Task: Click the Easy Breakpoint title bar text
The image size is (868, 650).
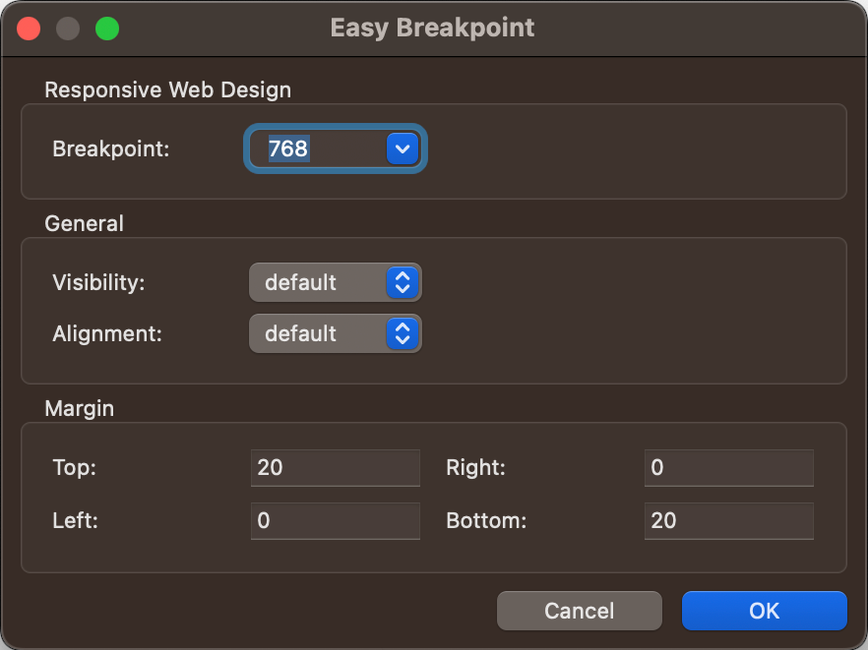Action: coord(432,28)
